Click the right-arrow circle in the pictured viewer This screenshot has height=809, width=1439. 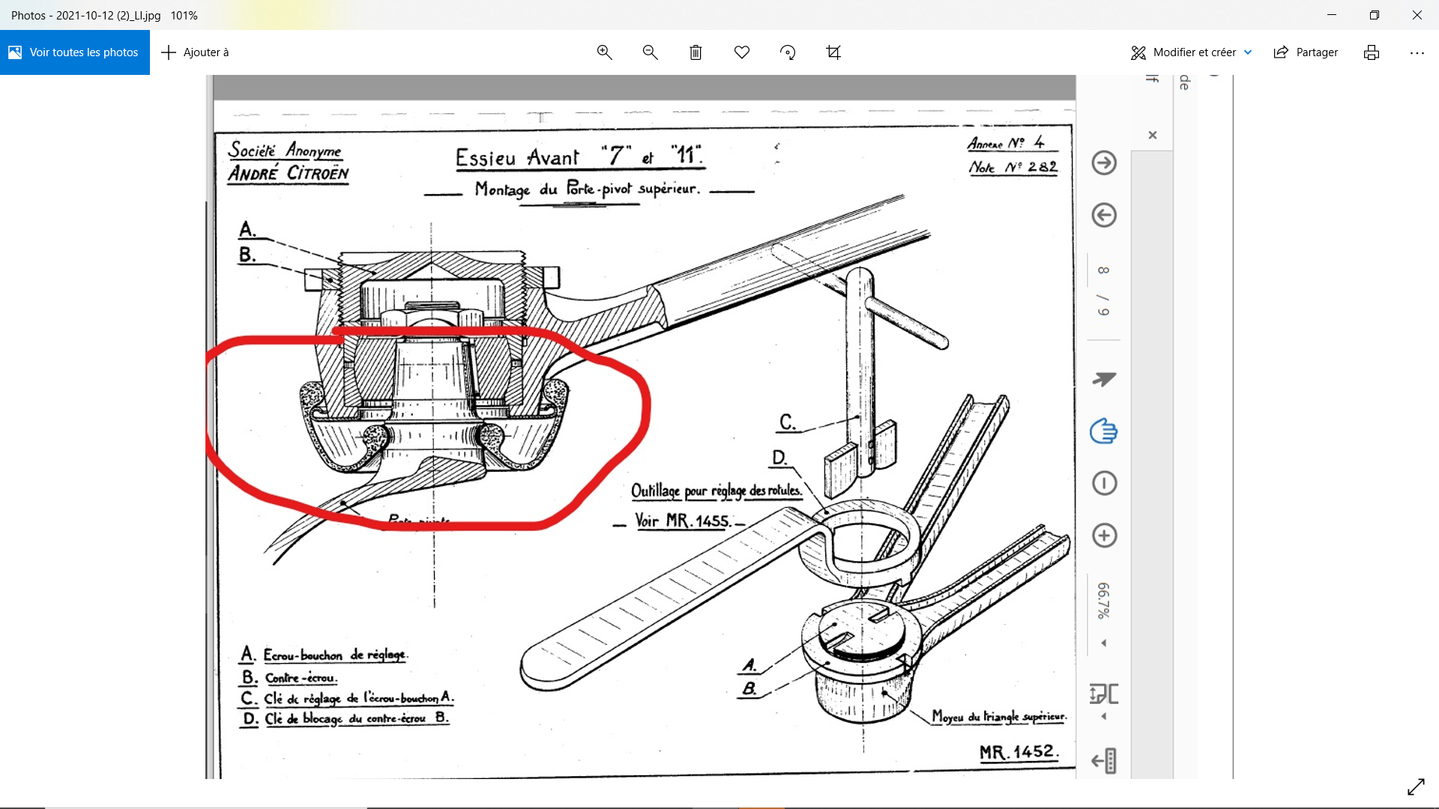pos(1104,163)
